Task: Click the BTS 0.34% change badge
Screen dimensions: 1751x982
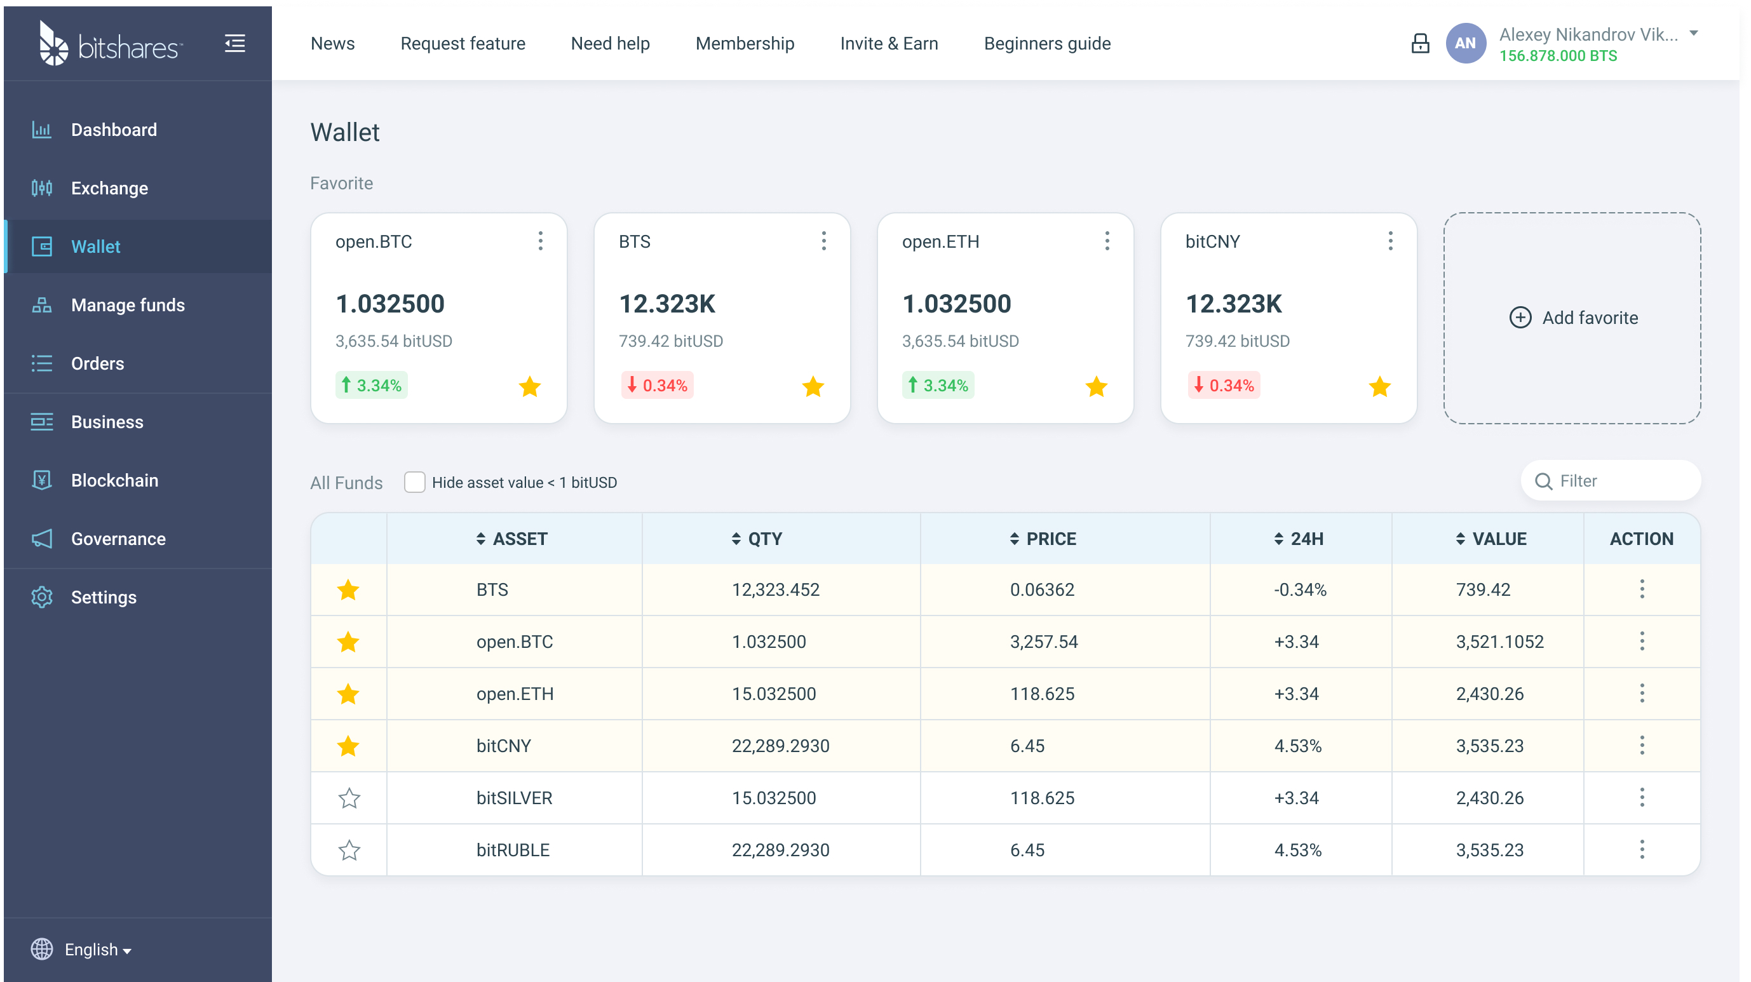Action: click(658, 386)
